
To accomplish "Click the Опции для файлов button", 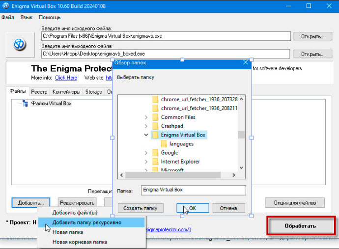I will (295, 203).
